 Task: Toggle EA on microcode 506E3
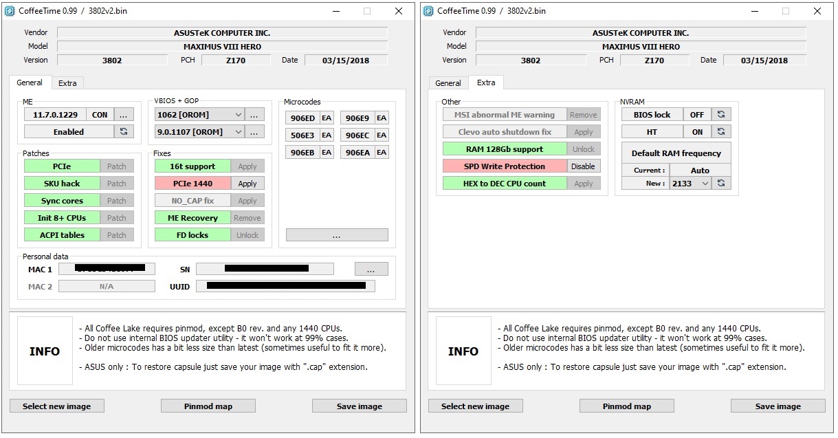pos(327,135)
